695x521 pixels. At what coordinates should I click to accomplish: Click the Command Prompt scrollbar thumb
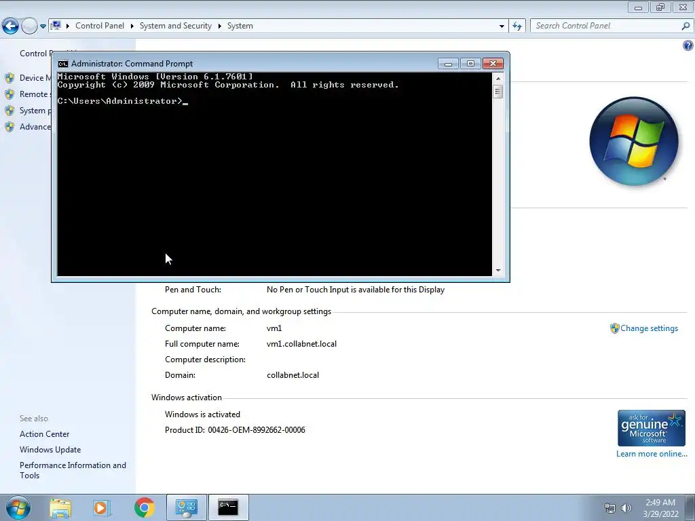pos(498,92)
